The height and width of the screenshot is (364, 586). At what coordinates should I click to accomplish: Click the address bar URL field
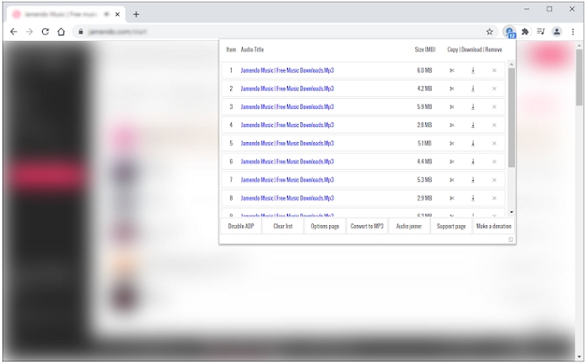point(284,32)
